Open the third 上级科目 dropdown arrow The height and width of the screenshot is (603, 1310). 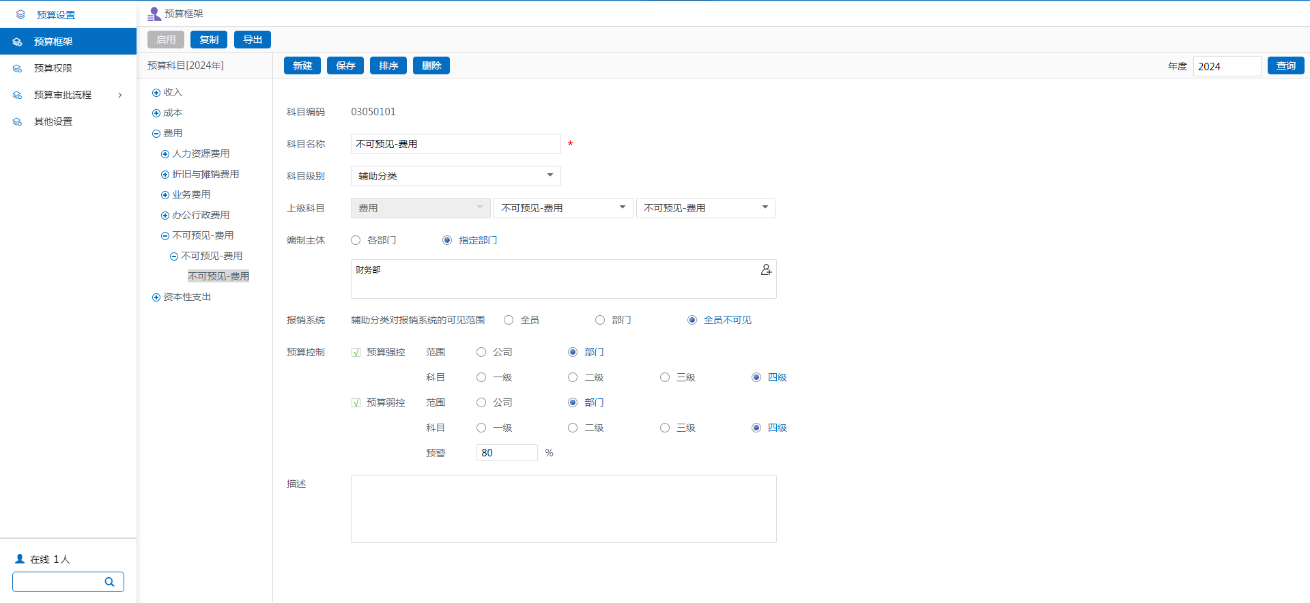(x=765, y=207)
